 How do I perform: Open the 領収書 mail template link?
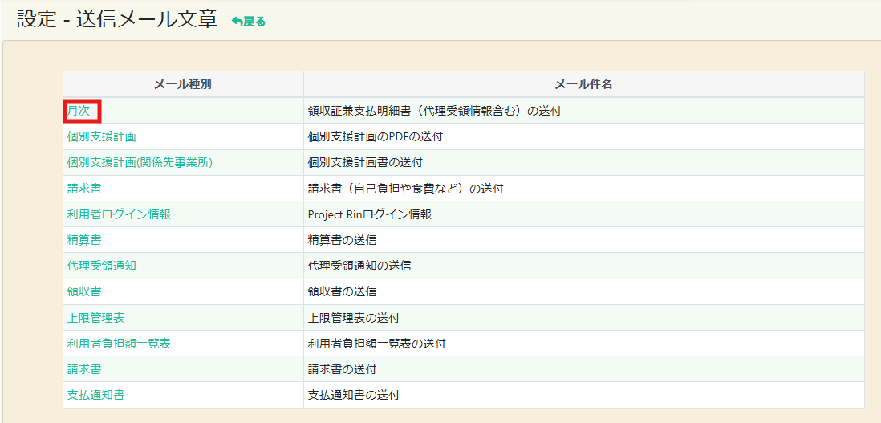pos(84,291)
